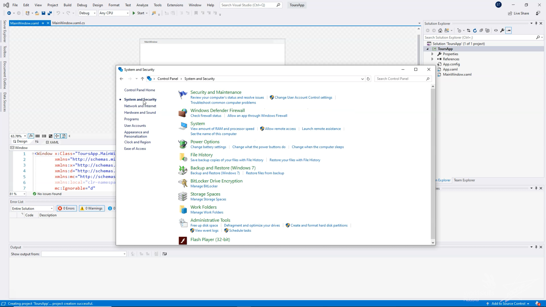The height and width of the screenshot is (307, 546).
Task: Toggle the Preview Selected Items icon
Action: 509,30
